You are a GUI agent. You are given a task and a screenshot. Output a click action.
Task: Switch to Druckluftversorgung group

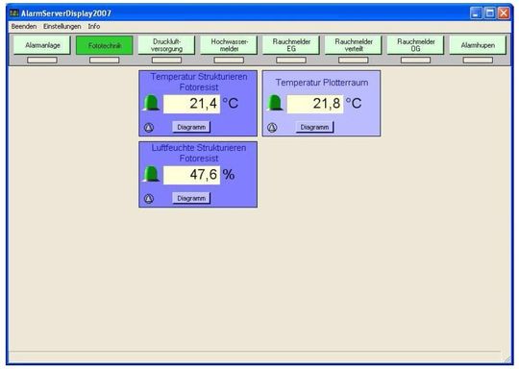(x=166, y=45)
